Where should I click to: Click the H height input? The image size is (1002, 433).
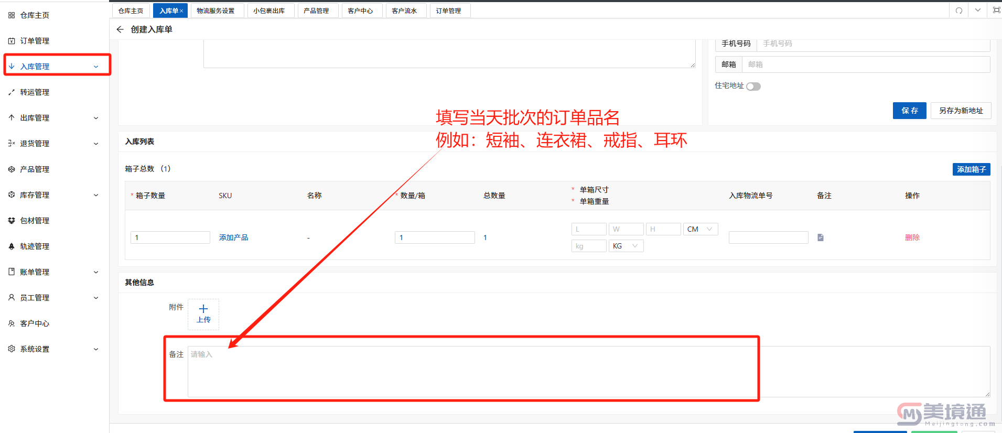tap(663, 229)
